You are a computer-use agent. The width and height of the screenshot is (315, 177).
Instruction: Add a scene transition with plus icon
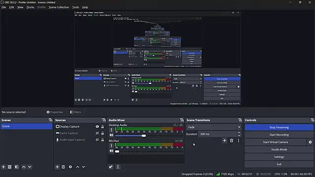tap(224, 141)
